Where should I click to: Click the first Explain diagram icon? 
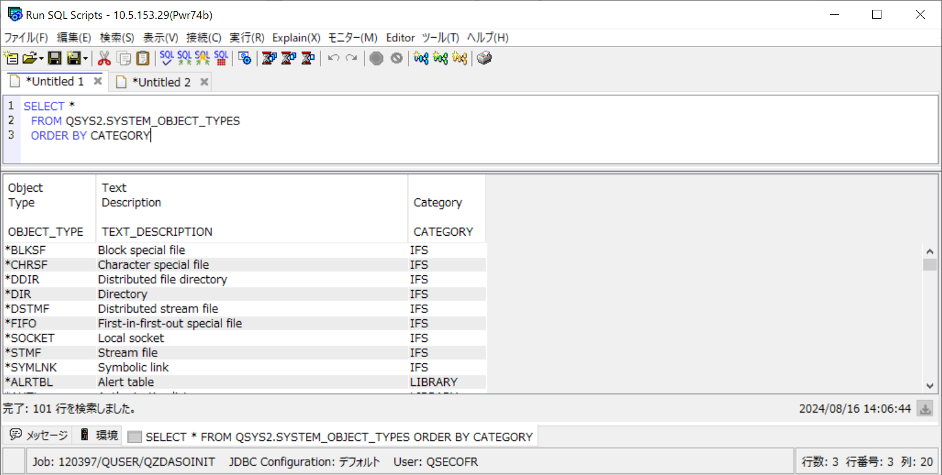point(421,58)
